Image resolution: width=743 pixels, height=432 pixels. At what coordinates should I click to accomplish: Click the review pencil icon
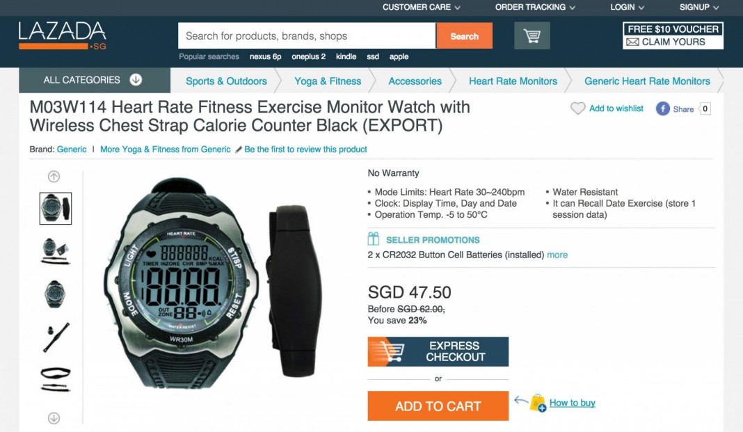(239, 150)
